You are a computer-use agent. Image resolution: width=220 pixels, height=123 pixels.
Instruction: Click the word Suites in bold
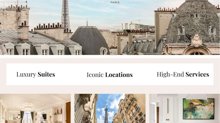click(x=46, y=74)
